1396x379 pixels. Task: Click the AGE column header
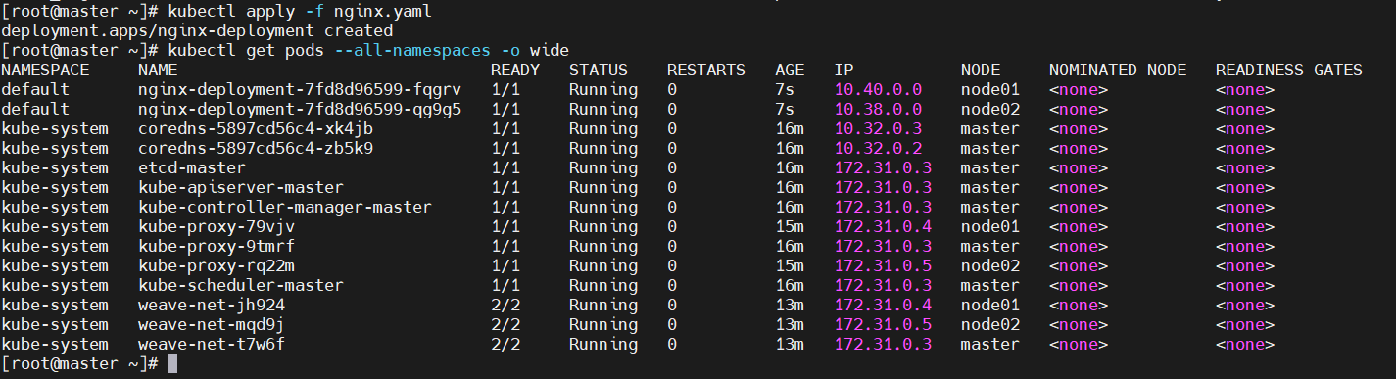790,70
